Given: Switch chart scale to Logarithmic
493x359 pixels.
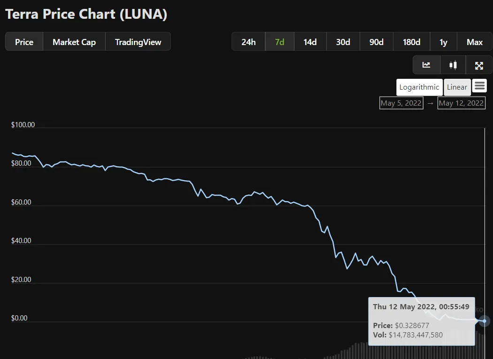Looking at the screenshot, I should (x=419, y=87).
